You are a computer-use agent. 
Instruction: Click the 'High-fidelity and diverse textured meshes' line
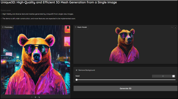(x=38, y=14)
